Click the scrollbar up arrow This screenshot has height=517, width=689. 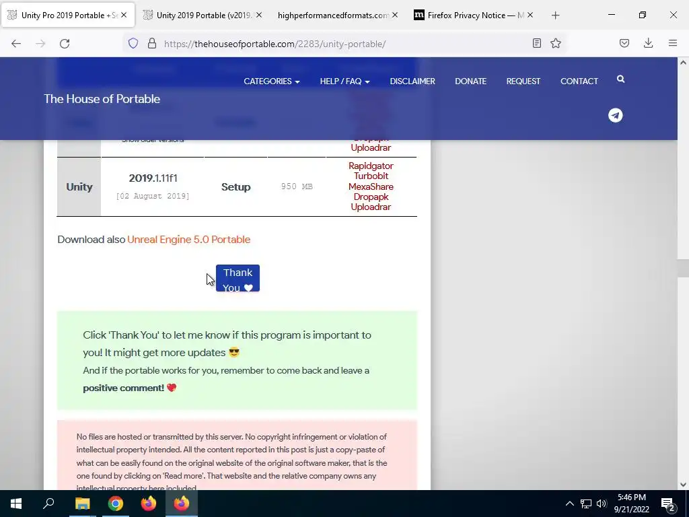click(x=684, y=63)
